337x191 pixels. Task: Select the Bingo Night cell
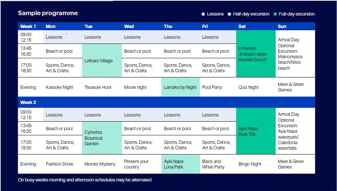[x=250, y=164]
